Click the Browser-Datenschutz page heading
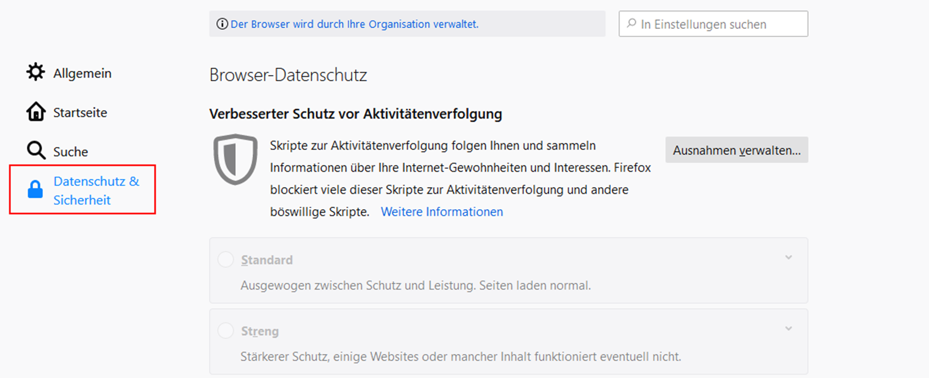 pos(288,75)
